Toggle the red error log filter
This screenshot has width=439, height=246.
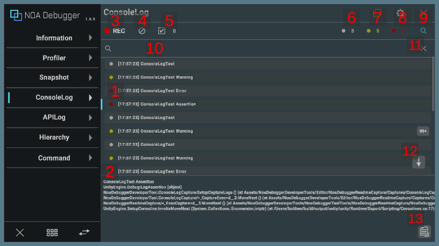(398, 31)
